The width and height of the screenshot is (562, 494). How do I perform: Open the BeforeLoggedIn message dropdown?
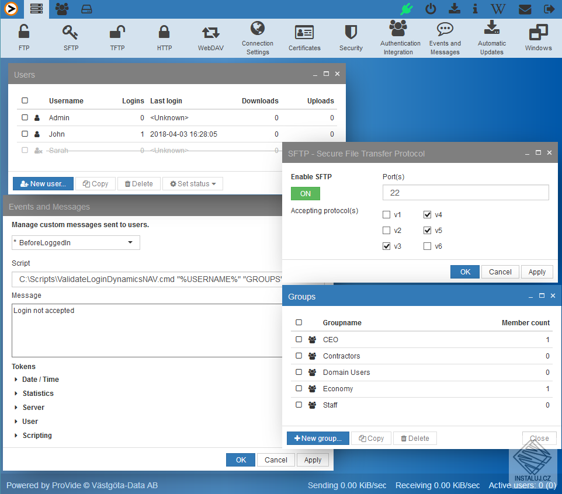(75, 242)
